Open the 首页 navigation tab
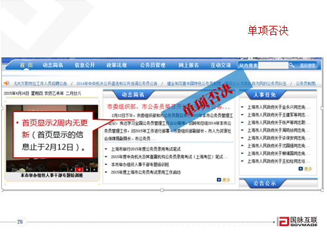 [26, 65]
